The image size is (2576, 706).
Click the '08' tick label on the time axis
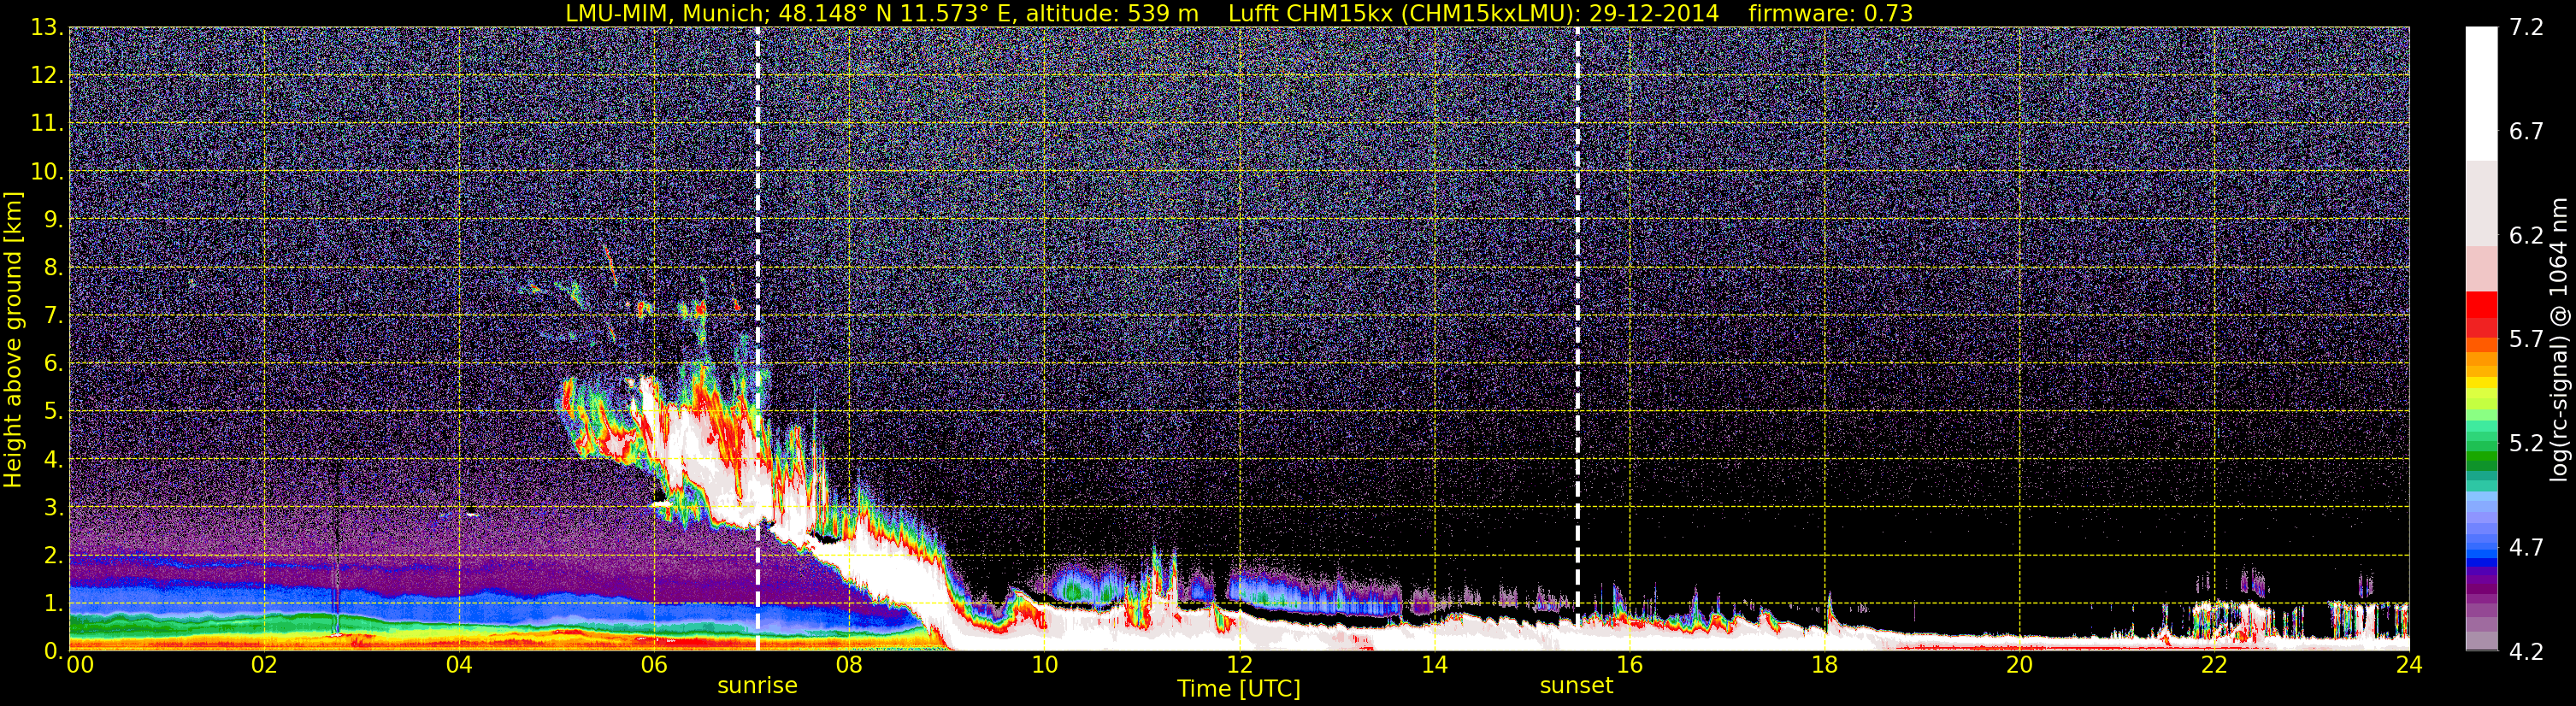pyautogui.click(x=849, y=666)
